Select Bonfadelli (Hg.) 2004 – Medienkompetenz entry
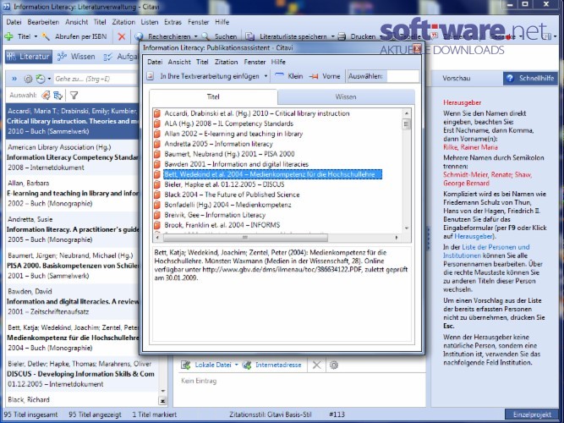This screenshot has height=423, width=564. click(227, 205)
